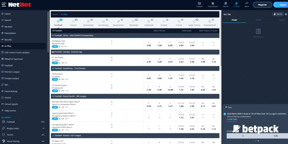288x144 pixels.
Task: Pick draw at 3.20 for FC Samtredia match
Action: click(x=159, y=60)
